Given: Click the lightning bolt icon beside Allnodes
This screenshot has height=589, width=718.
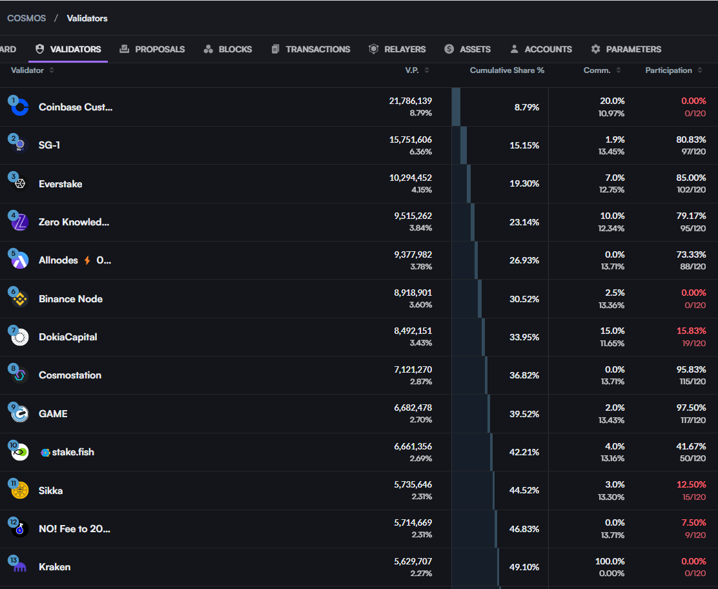Looking at the screenshot, I should pos(87,261).
